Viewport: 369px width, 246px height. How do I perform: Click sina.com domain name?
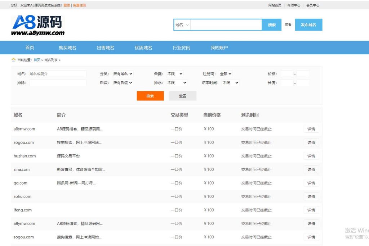(x=22, y=169)
